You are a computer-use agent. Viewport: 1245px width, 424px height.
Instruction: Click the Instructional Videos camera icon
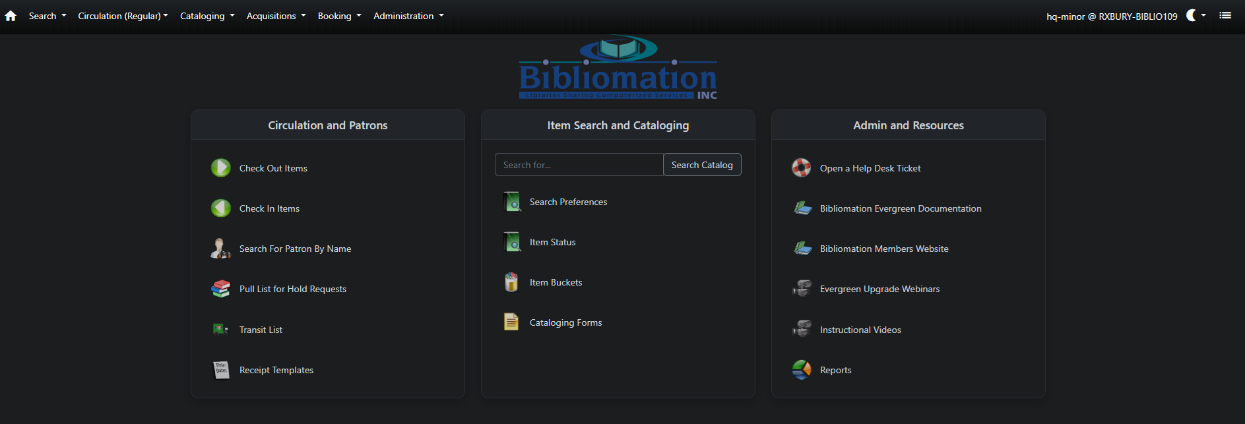tap(802, 329)
